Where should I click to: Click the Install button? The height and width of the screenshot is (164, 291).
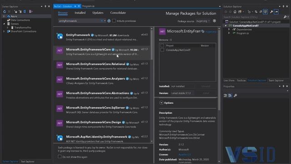click(x=206, y=93)
